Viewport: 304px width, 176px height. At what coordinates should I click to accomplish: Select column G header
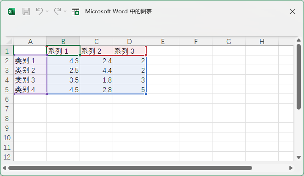click(229, 41)
